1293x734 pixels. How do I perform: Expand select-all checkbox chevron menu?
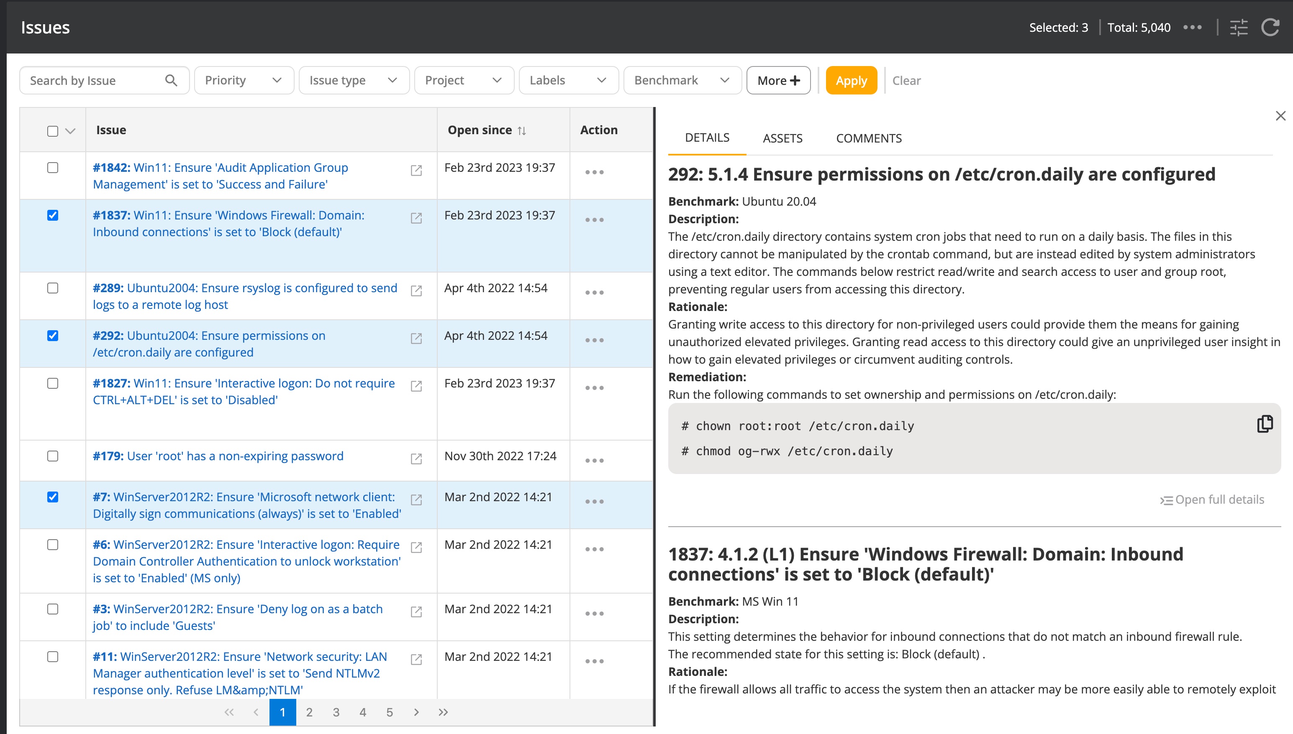pos(71,131)
